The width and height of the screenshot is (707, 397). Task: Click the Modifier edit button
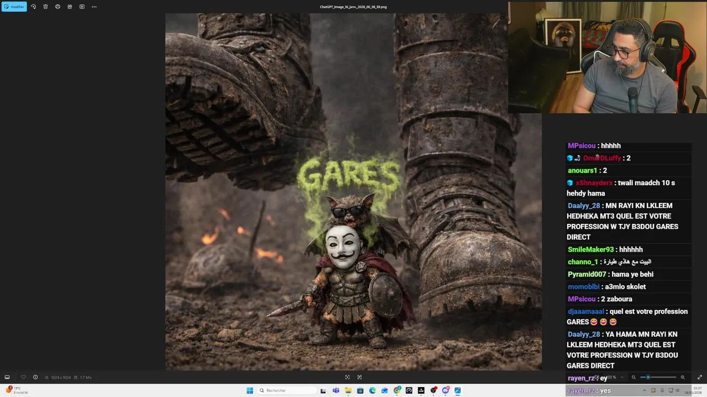(x=14, y=7)
